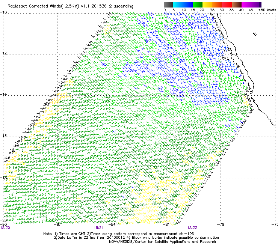Click the magenta 40-45 knots color segment
The width and height of the screenshot is (278, 244).
[246, 5]
